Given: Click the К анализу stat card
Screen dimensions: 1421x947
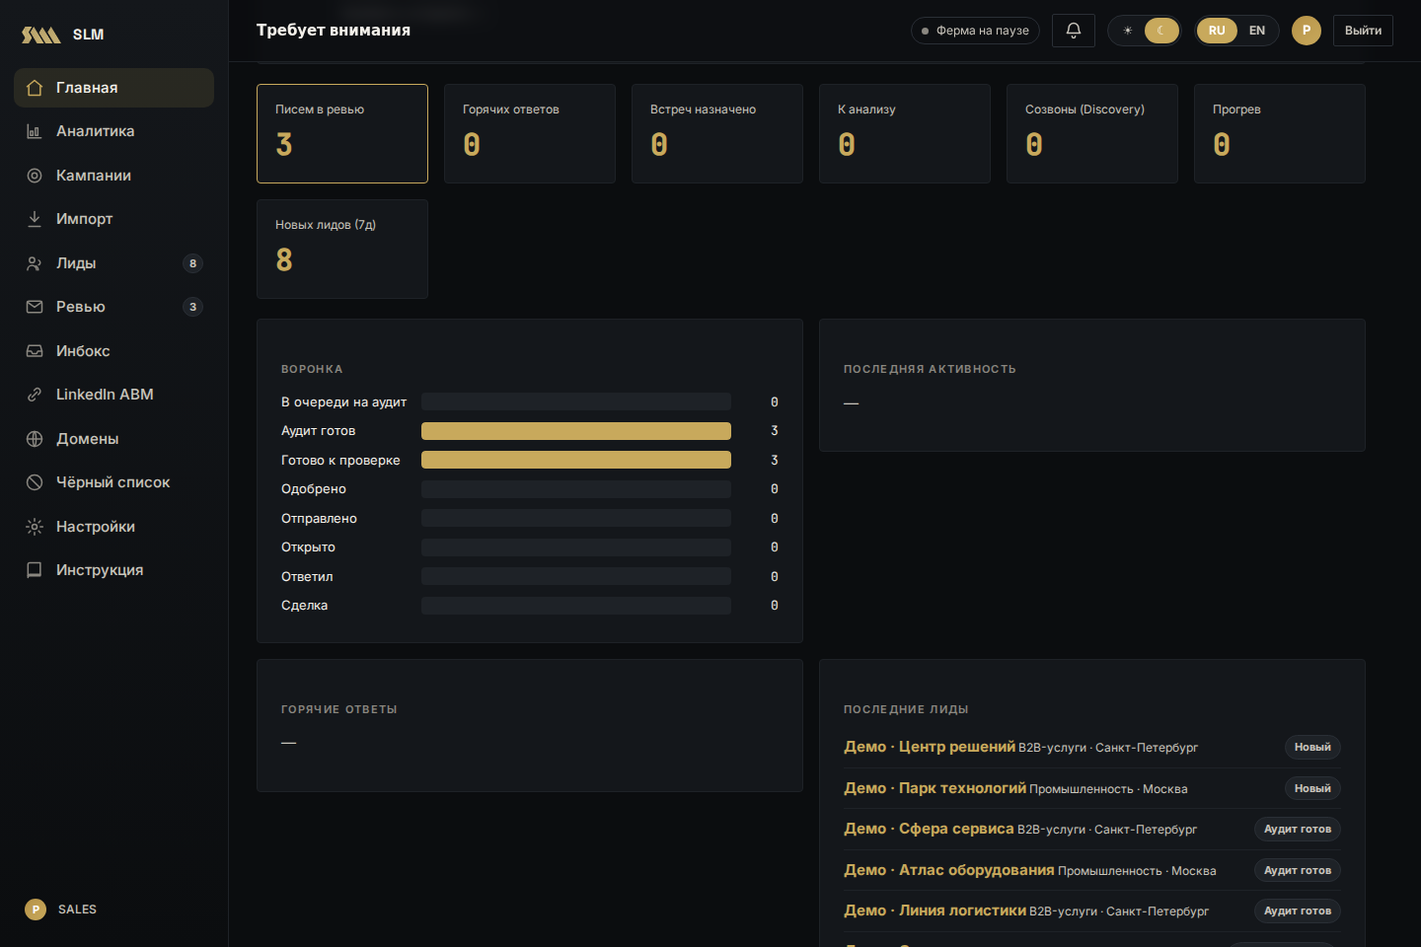Looking at the screenshot, I should tap(905, 133).
